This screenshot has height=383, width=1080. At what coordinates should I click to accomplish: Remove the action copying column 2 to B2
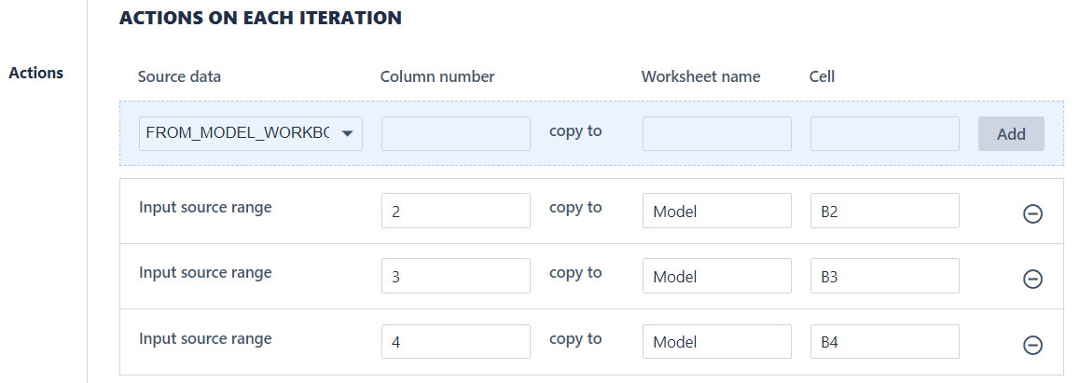[x=1032, y=213]
